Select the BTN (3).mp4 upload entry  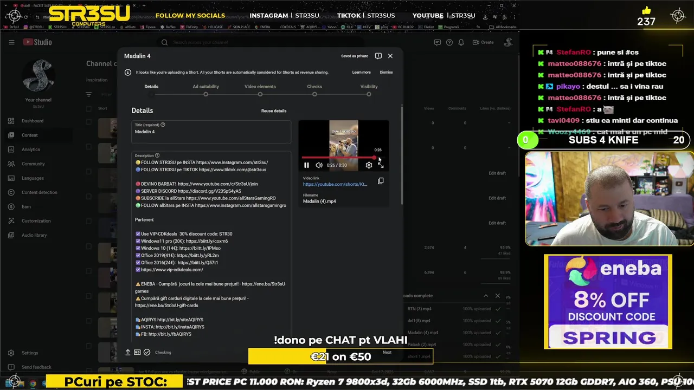click(x=455, y=309)
